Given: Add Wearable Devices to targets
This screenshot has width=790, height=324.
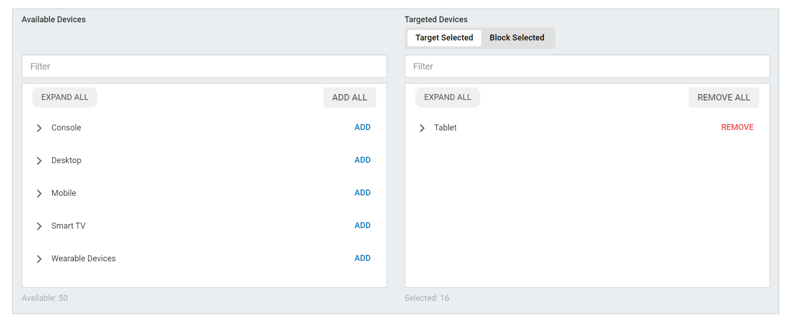Looking at the screenshot, I should 362,258.
